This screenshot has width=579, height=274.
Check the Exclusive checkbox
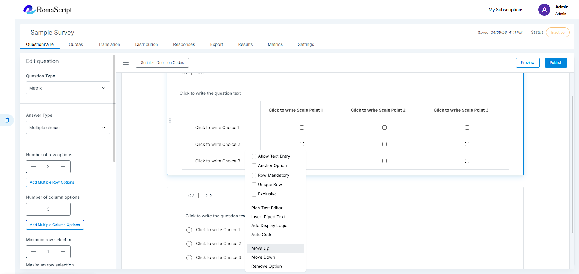(x=254, y=194)
